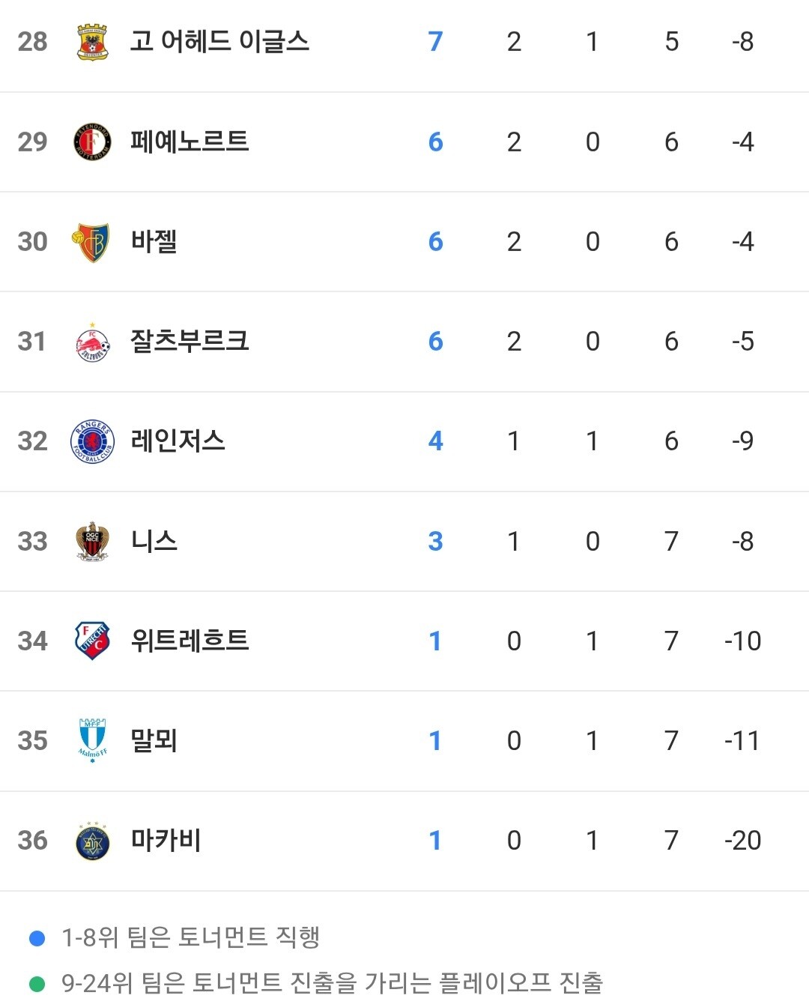Click the OGC Nice crest icon
809x1007 pixels.
click(x=93, y=541)
